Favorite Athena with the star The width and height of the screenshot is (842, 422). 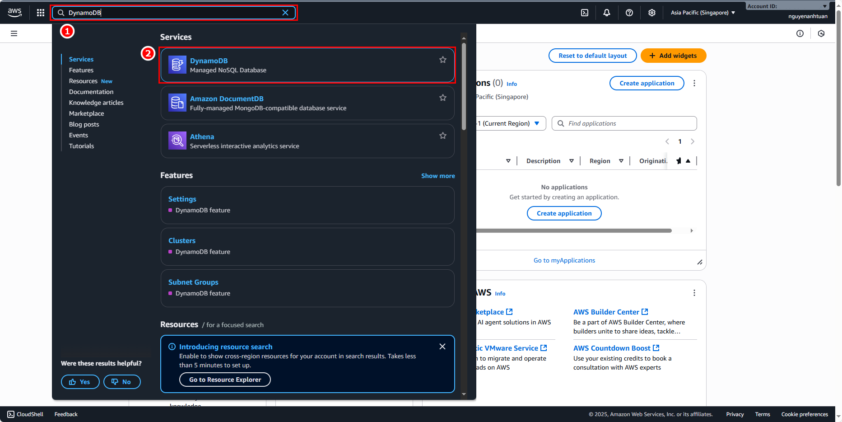[x=443, y=136]
